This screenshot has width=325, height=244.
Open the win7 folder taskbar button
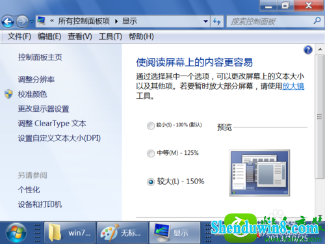(70, 233)
